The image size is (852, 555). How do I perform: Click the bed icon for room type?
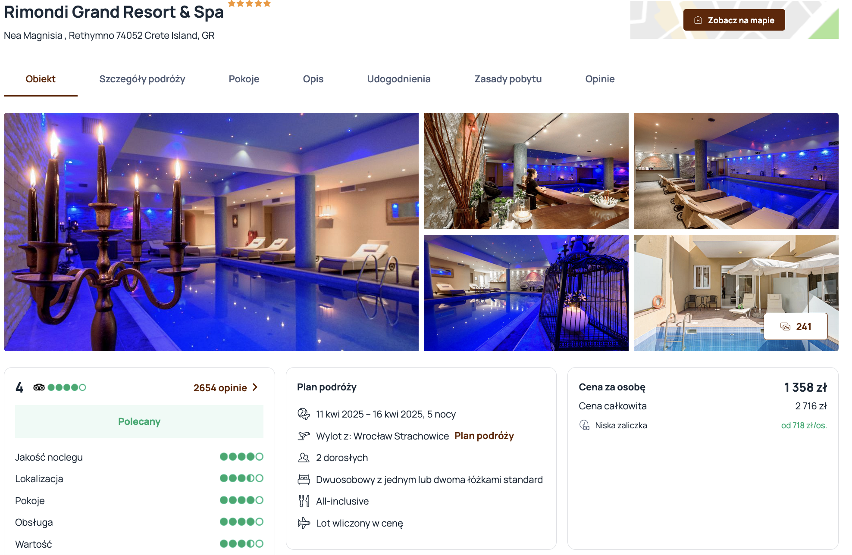pos(304,480)
